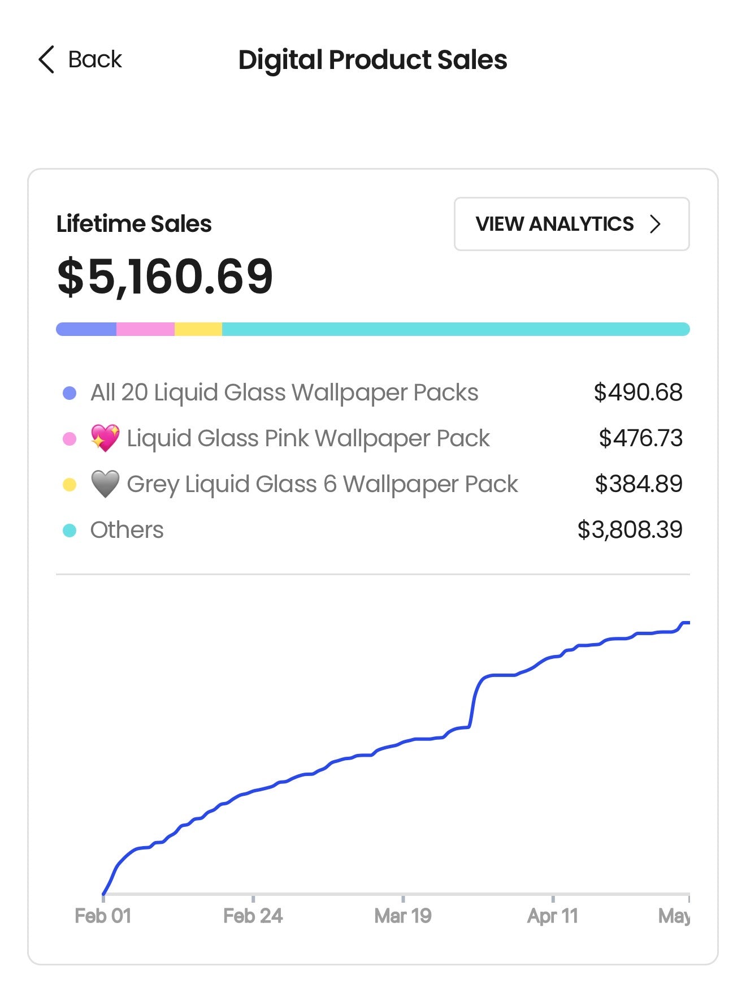Click the purple legend dot
The image size is (746, 983).
70,393
